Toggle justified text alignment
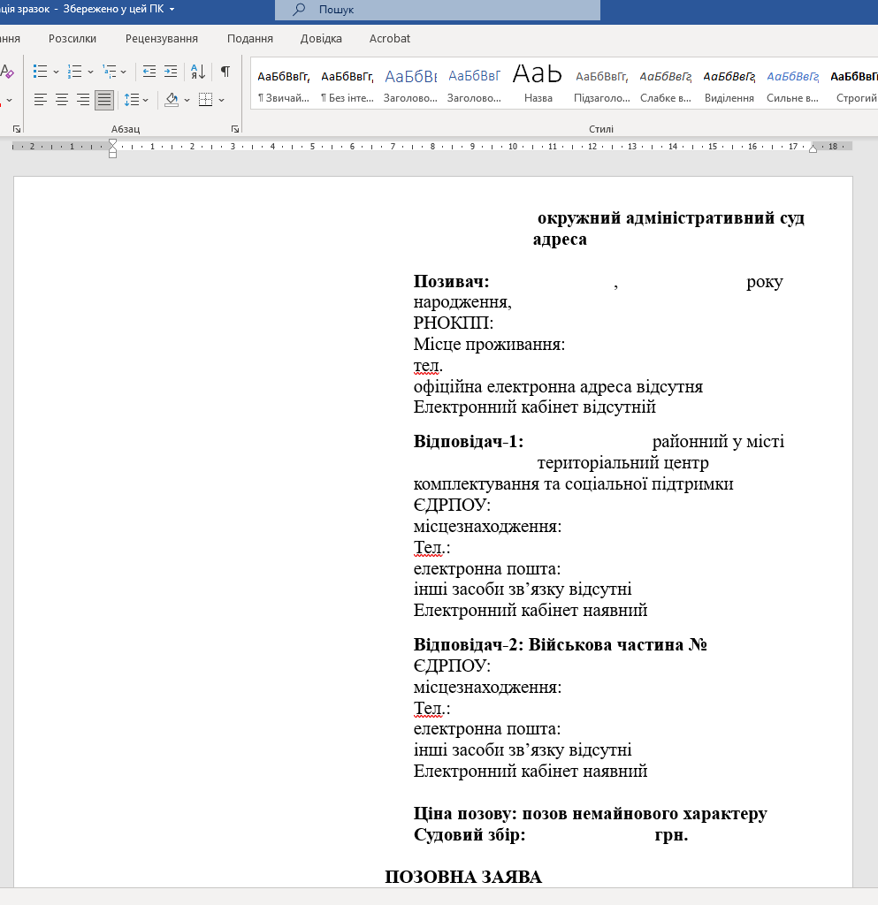Viewport: 878px width, 905px height. 104,100
